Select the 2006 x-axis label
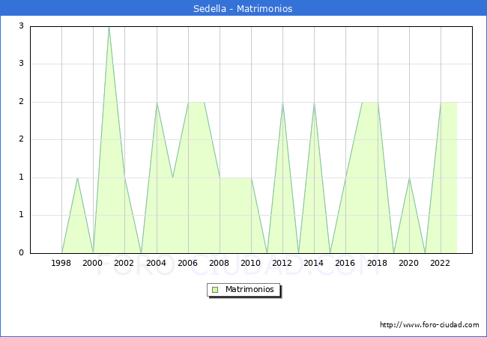 187,263
